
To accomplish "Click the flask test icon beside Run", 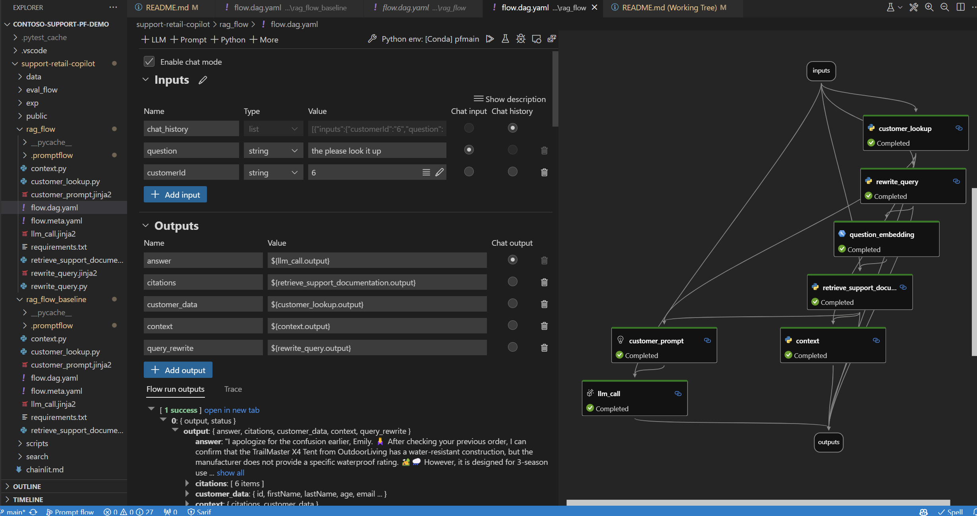I will click(505, 39).
